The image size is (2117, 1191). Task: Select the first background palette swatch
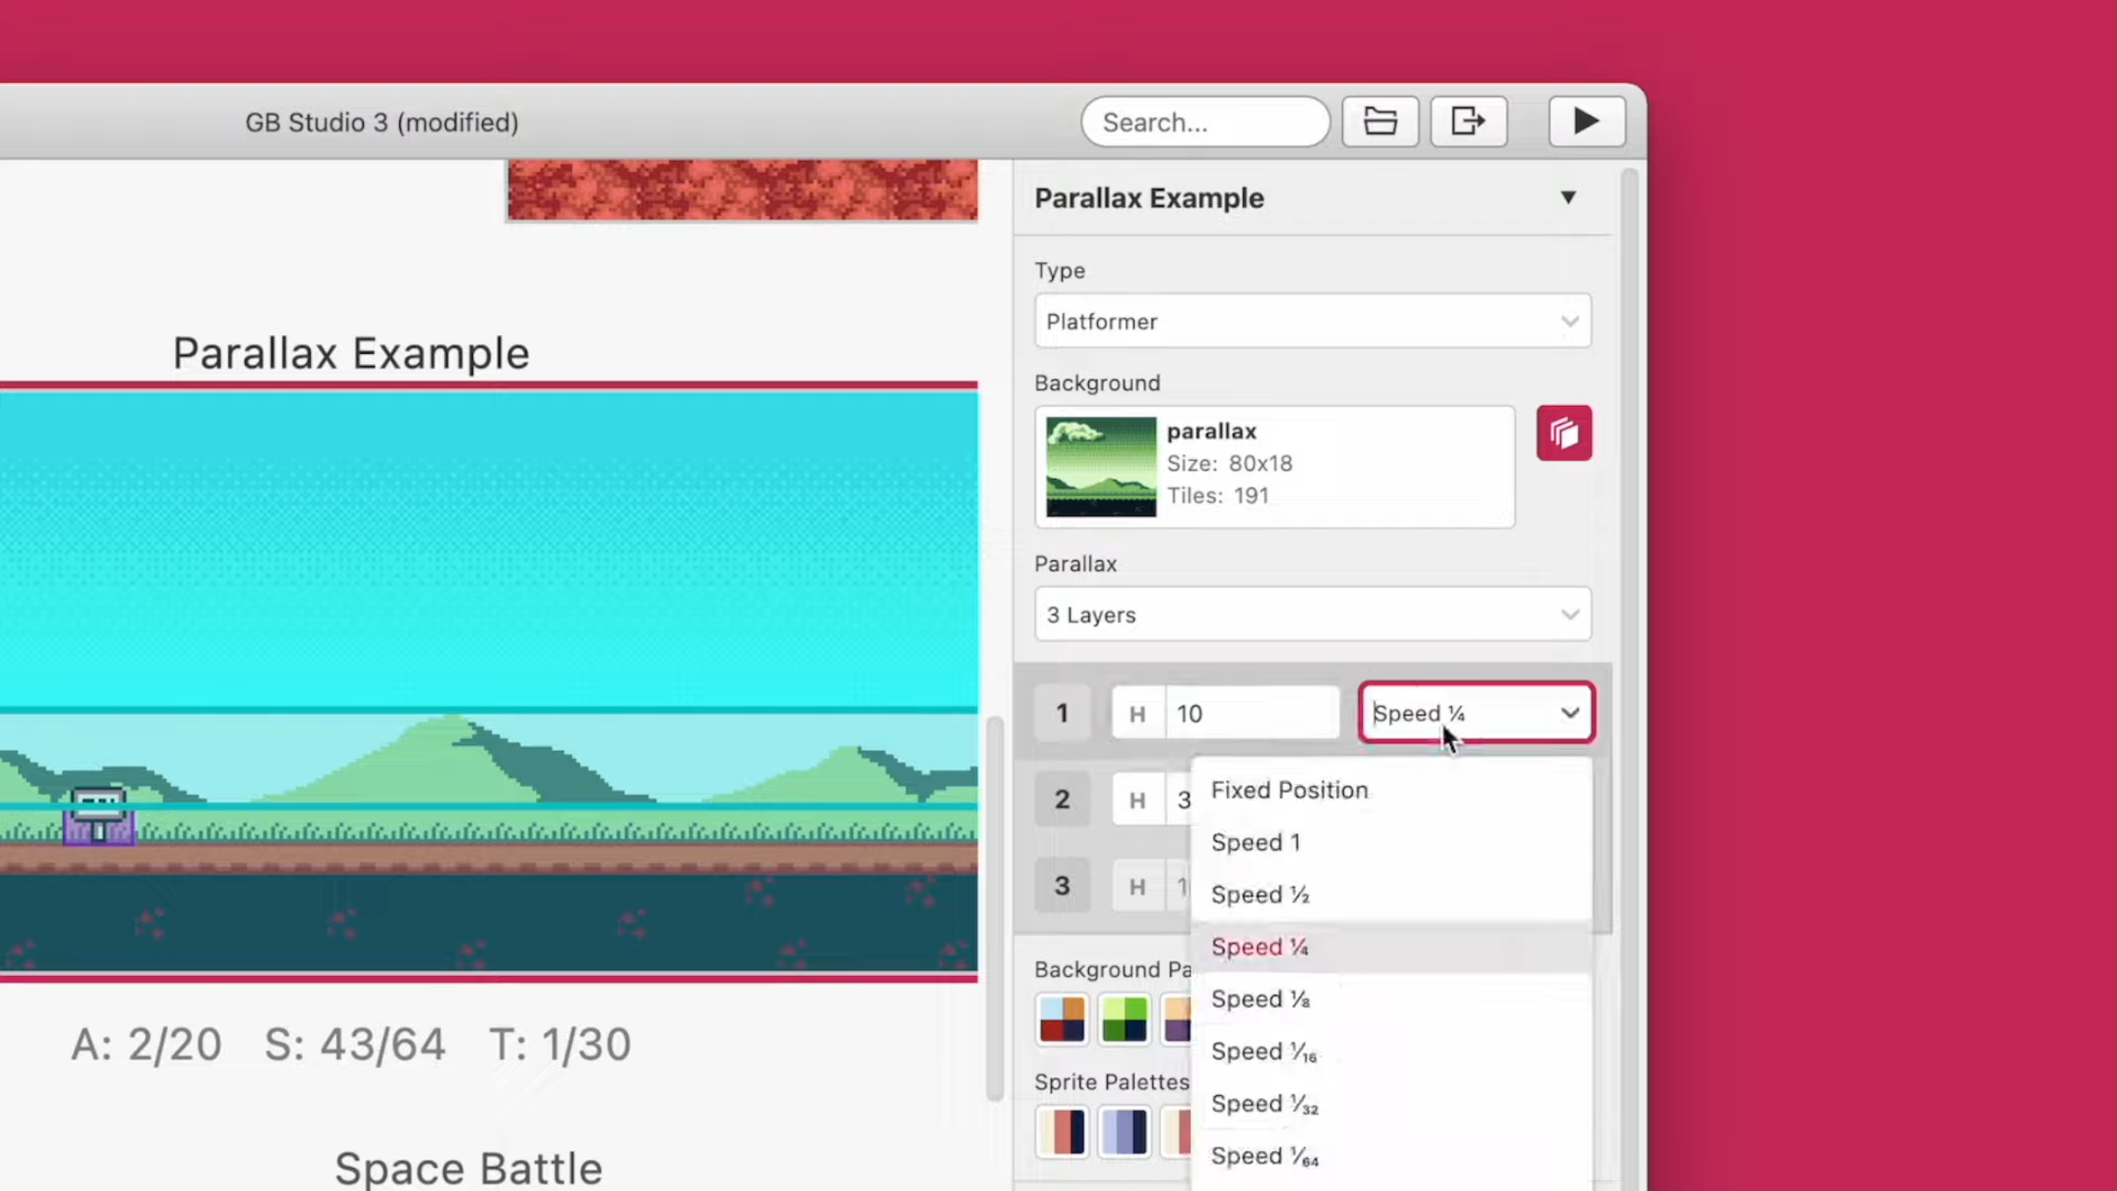[1062, 1019]
